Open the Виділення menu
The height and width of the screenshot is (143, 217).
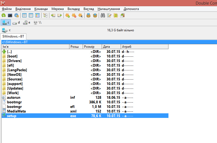(x=23, y=9)
